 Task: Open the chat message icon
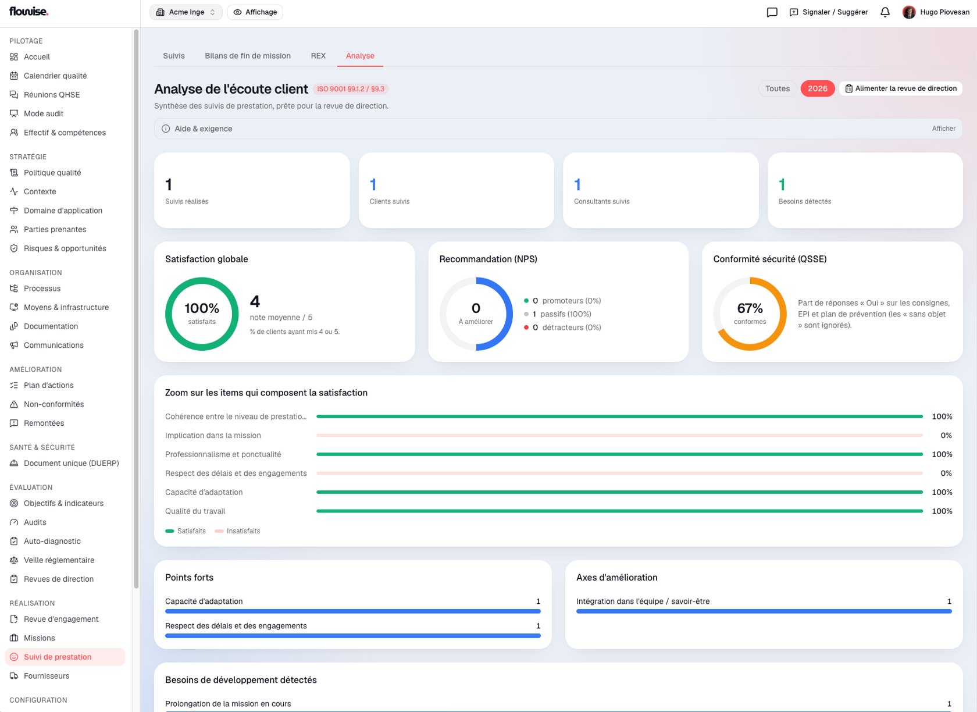point(772,12)
